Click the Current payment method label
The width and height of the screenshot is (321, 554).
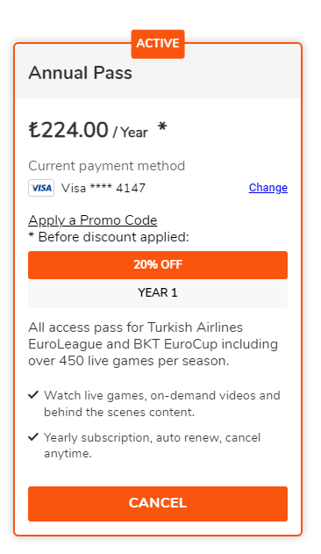click(107, 166)
